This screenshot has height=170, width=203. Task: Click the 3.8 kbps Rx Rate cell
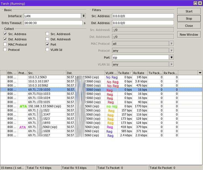pos(140,81)
